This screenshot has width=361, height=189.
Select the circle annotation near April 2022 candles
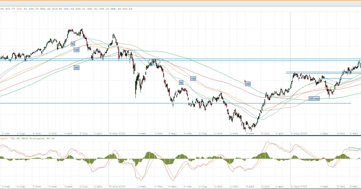(x=154, y=62)
